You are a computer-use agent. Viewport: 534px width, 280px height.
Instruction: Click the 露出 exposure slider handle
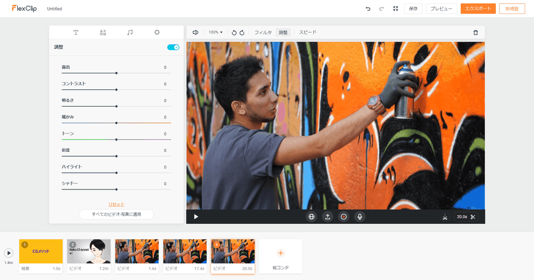(116, 73)
